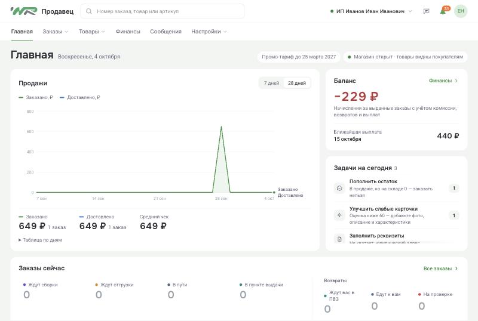Toggle the Заказано, ₽ legend series

click(x=36, y=97)
